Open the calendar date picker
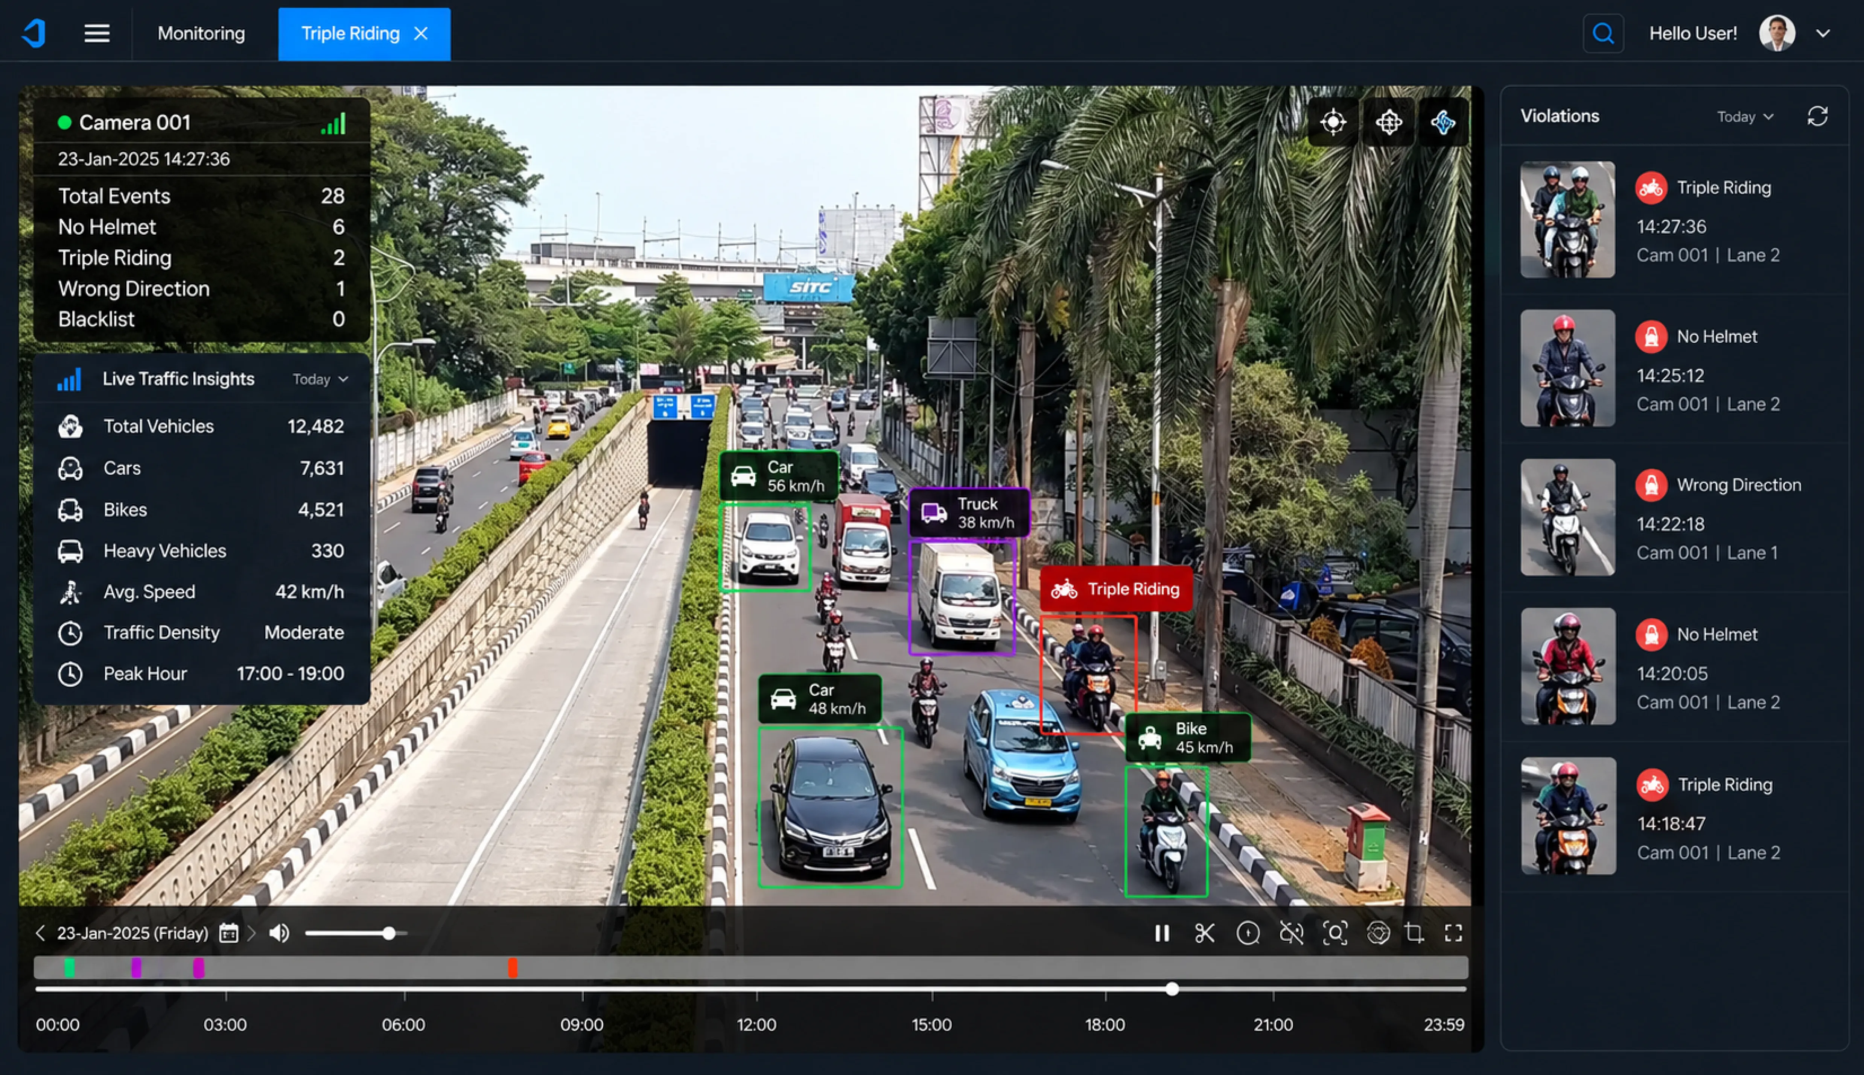Image resolution: width=1864 pixels, height=1075 pixels. (x=229, y=933)
